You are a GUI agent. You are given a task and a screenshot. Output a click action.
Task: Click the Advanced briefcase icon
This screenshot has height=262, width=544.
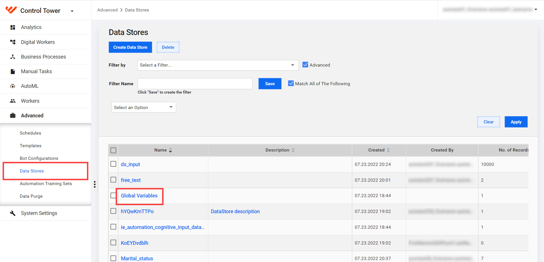coord(13,116)
